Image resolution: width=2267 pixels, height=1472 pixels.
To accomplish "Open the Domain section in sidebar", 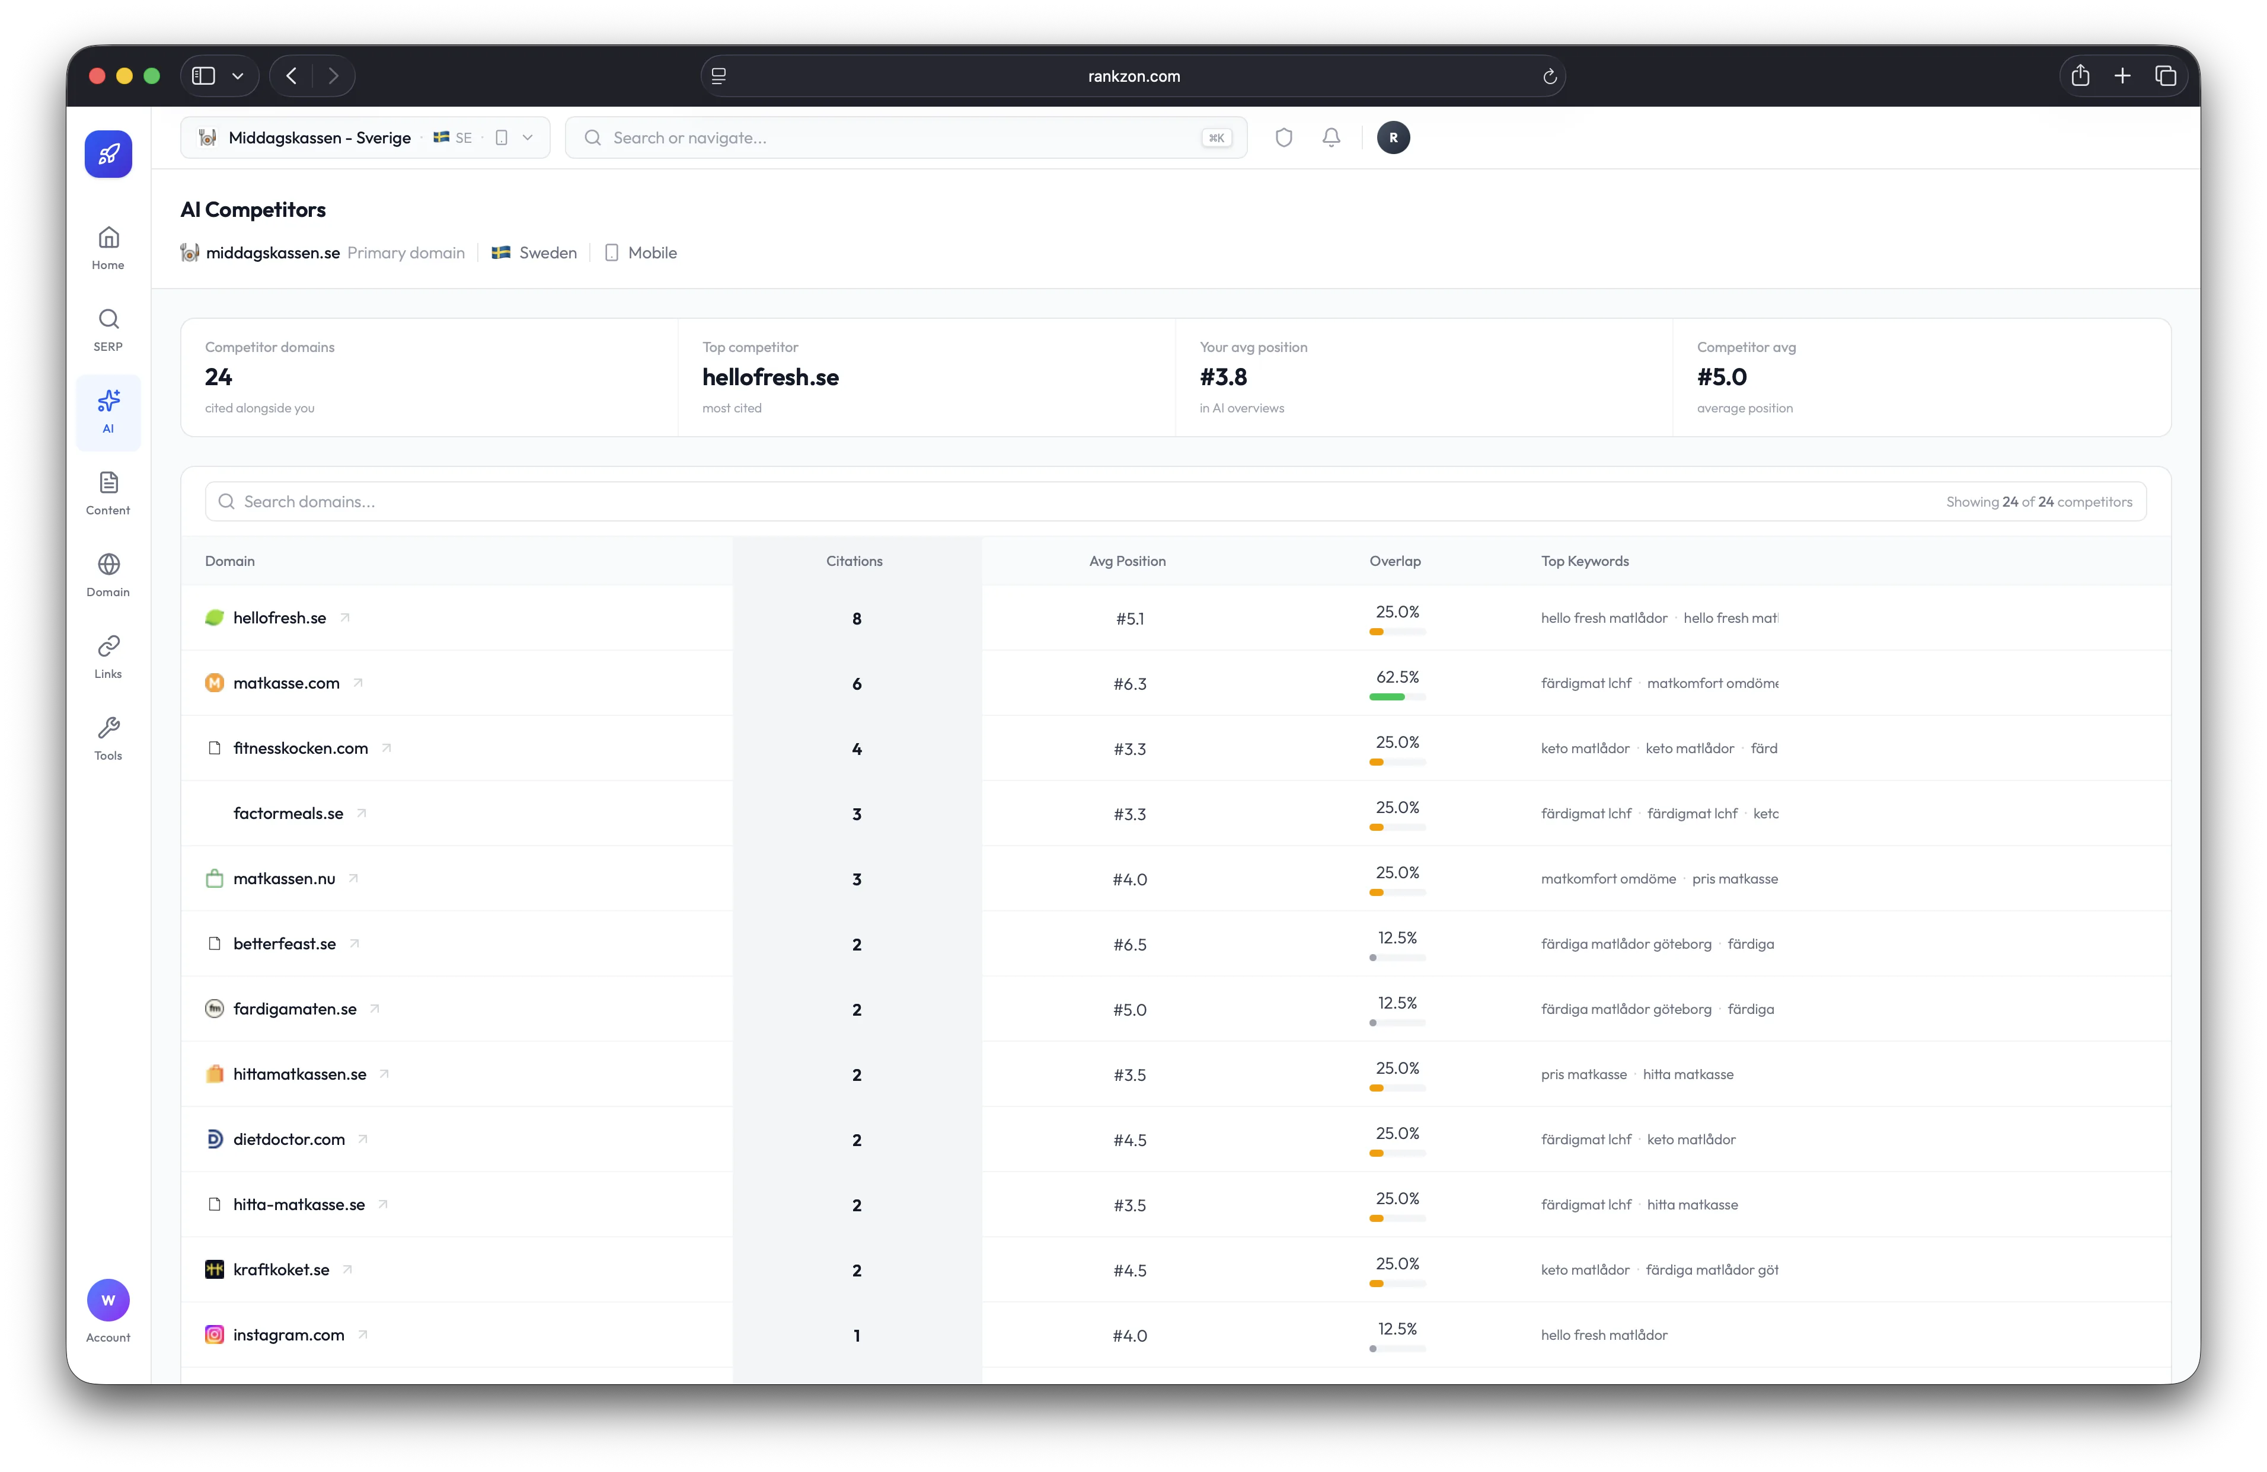I will click(108, 575).
